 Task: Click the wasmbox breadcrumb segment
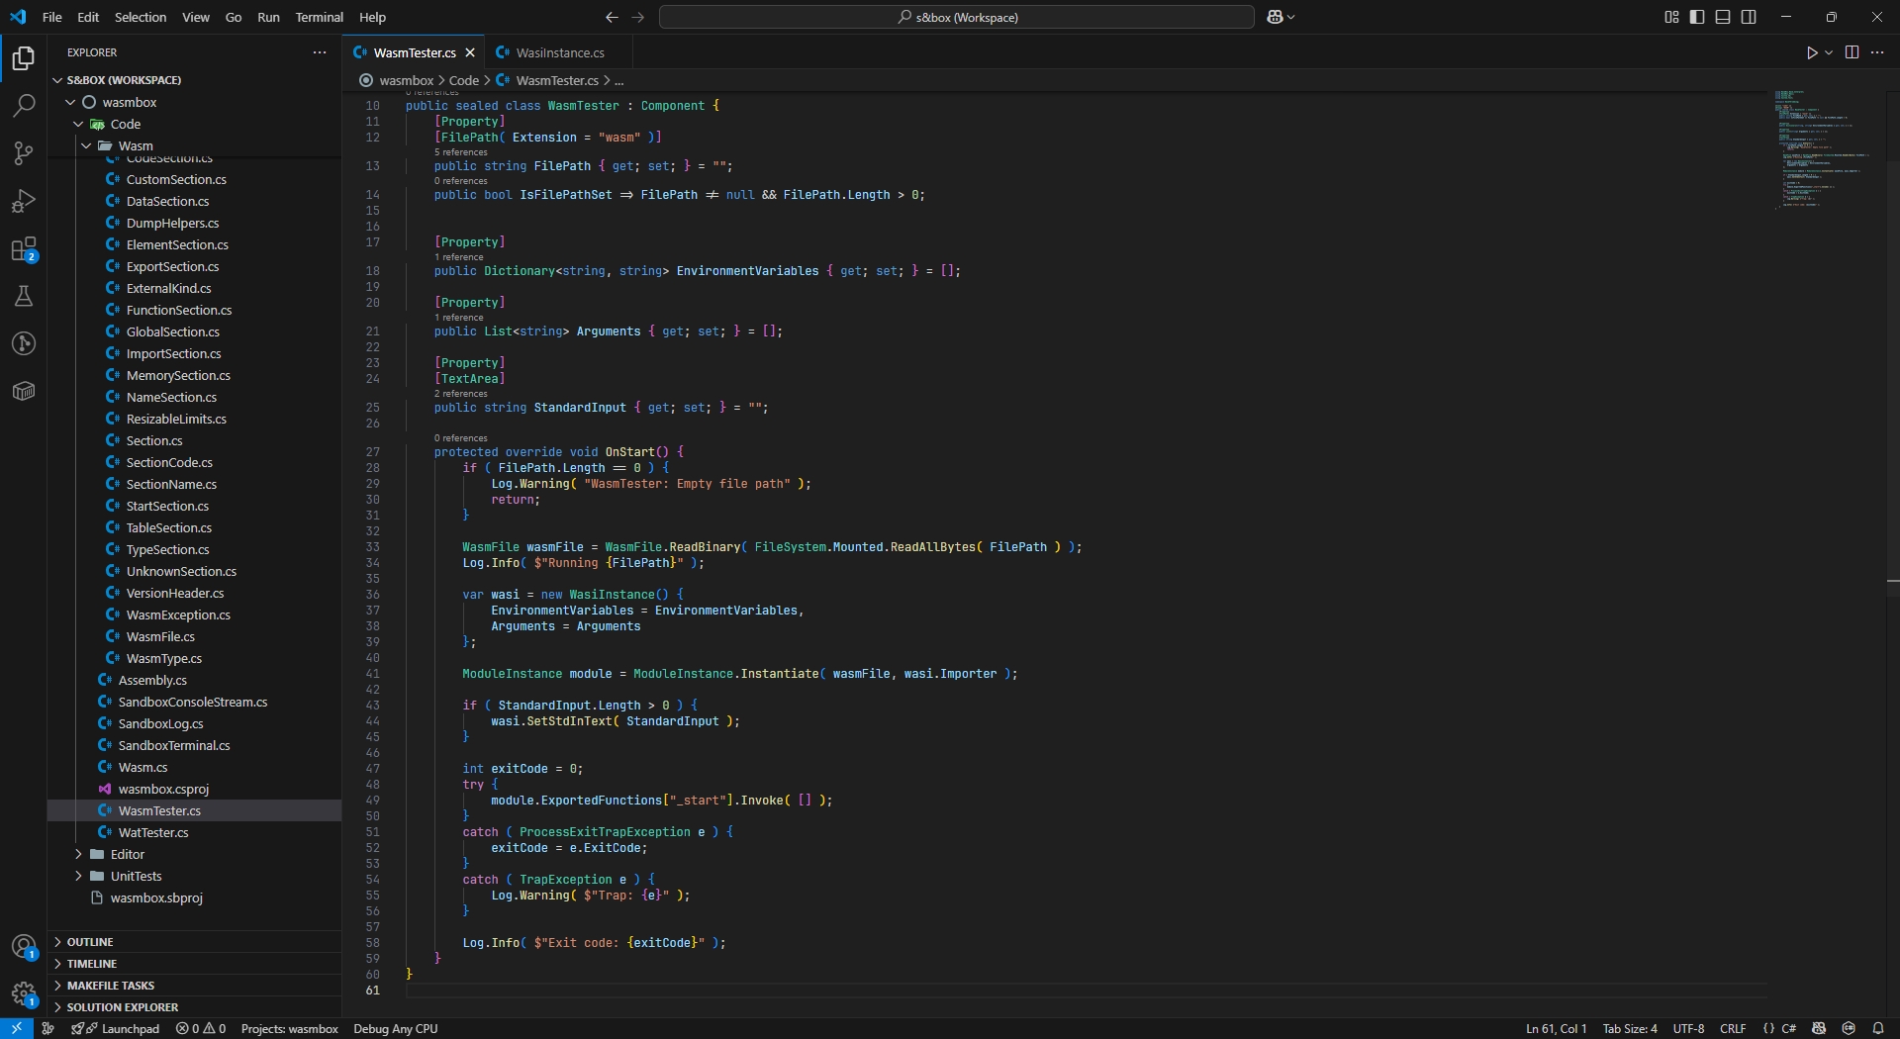click(x=406, y=80)
